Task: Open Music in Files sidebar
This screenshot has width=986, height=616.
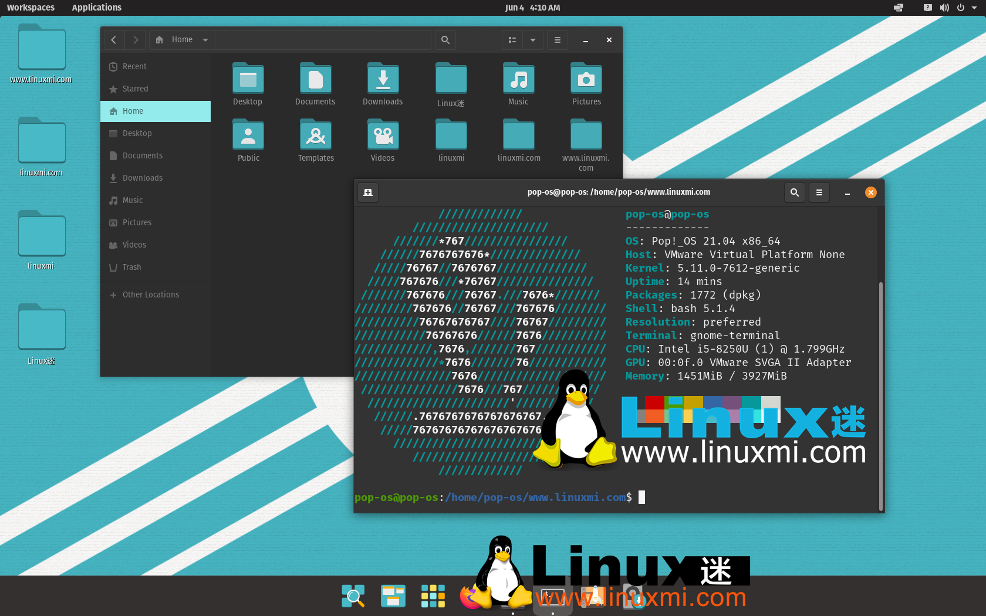Action: click(156, 200)
